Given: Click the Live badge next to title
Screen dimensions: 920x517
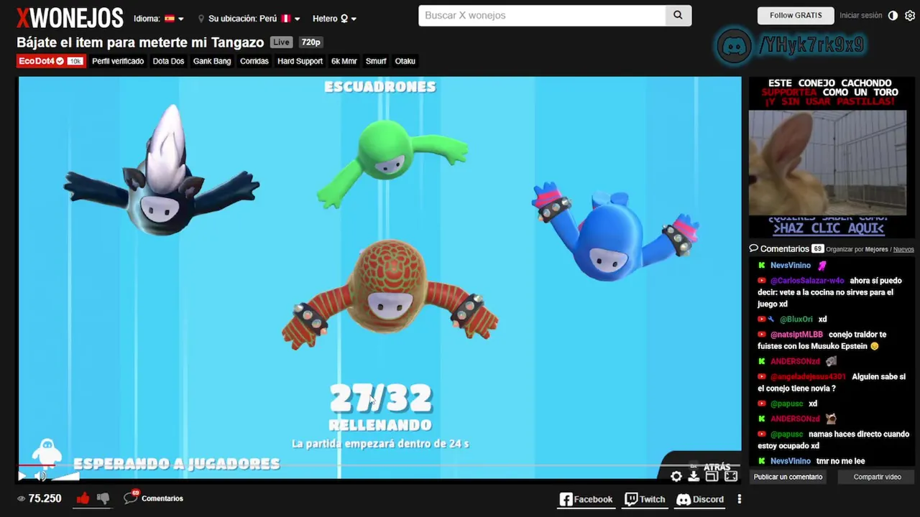Looking at the screenshot, I should 282,42.
